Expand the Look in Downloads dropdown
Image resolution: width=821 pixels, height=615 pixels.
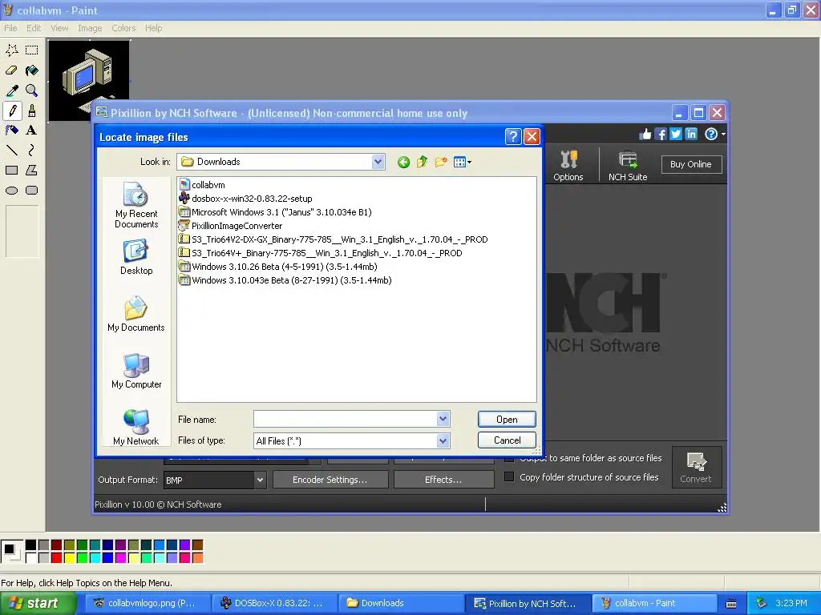tap(378, 162)
